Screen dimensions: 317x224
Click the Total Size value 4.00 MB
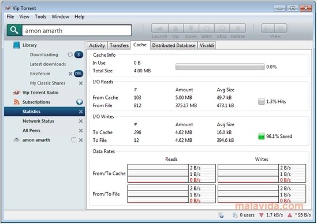tap(142, 71)
